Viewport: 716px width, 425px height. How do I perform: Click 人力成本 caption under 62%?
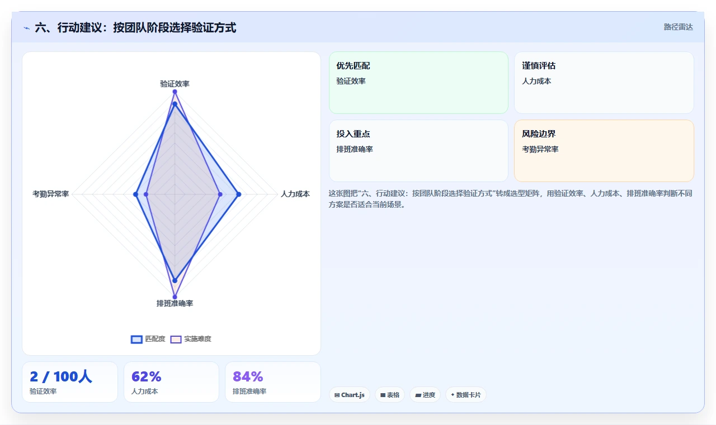tap(145, 391)
